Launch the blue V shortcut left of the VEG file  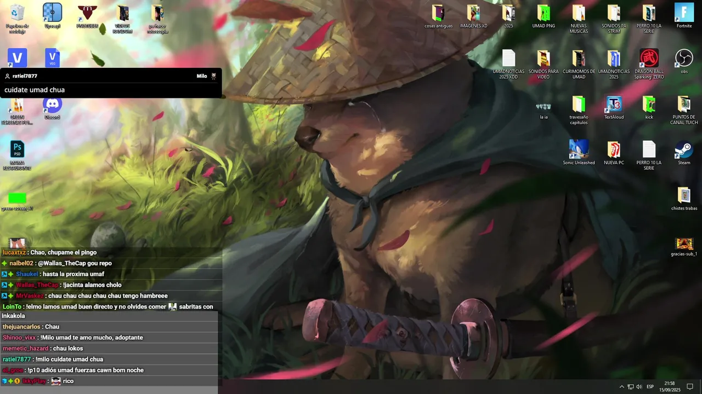point(17,57)
